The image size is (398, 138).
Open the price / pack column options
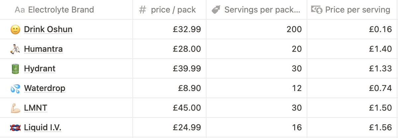coord(169,10)
